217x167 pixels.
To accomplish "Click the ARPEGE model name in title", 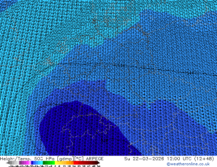I will [x=95, y=159].
